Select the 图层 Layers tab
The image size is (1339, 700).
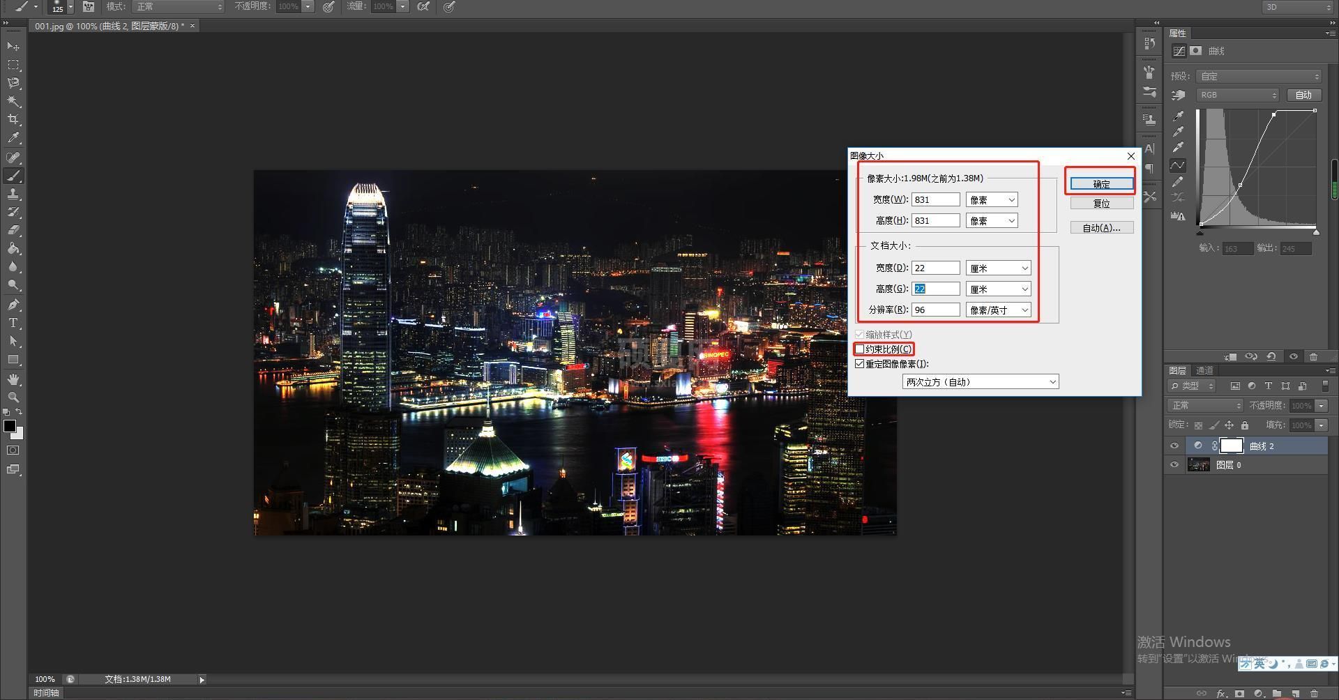click(x=1178, y=370)
